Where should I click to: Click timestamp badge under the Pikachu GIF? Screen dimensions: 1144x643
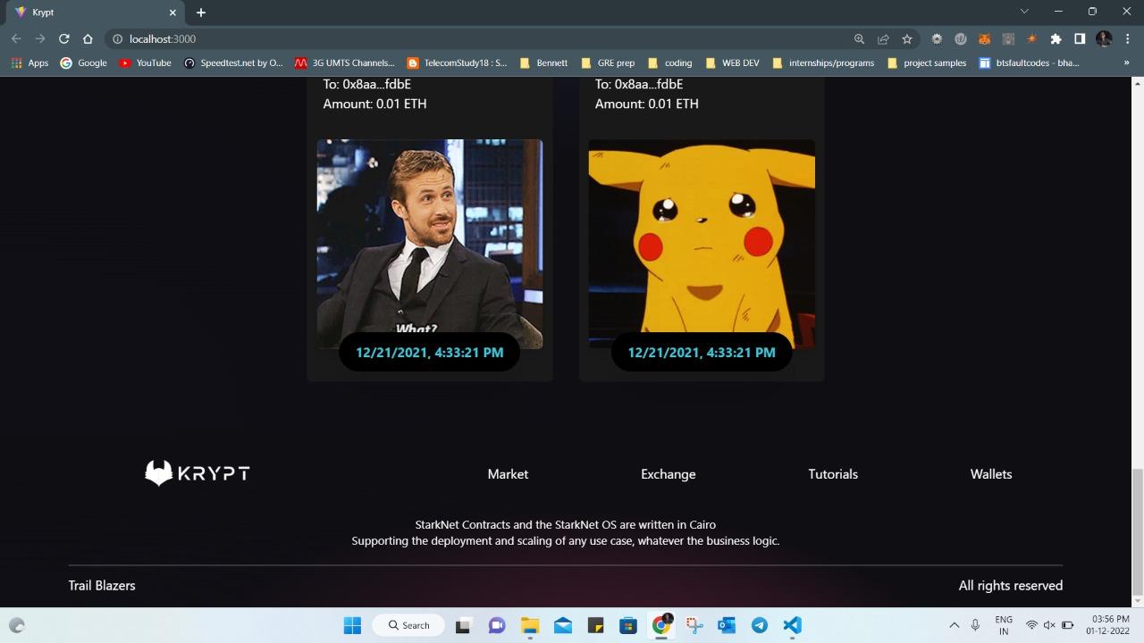point(702,352)
